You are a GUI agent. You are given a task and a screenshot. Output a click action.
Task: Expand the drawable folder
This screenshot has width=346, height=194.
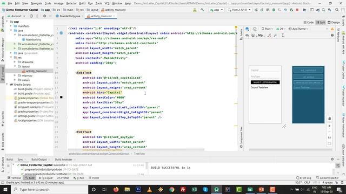click(x=15, y=62)
